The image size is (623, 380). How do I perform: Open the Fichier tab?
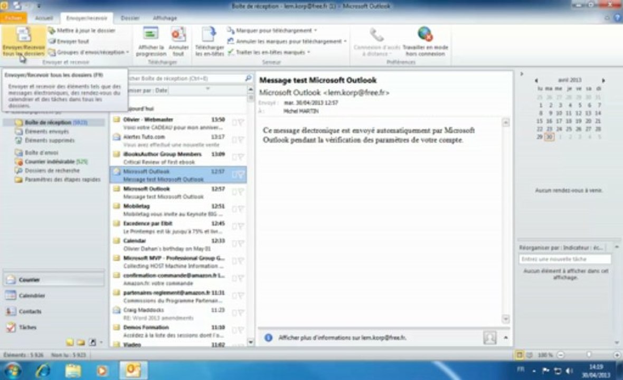14,18
